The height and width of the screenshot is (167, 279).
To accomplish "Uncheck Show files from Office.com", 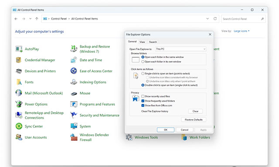I will 143,106.
